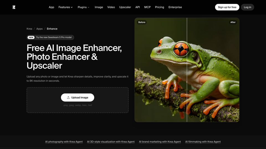Click the Krea logo icon
Image resolution: width=266 pixels, height=149 pixels.
click(x=14, y=7)
